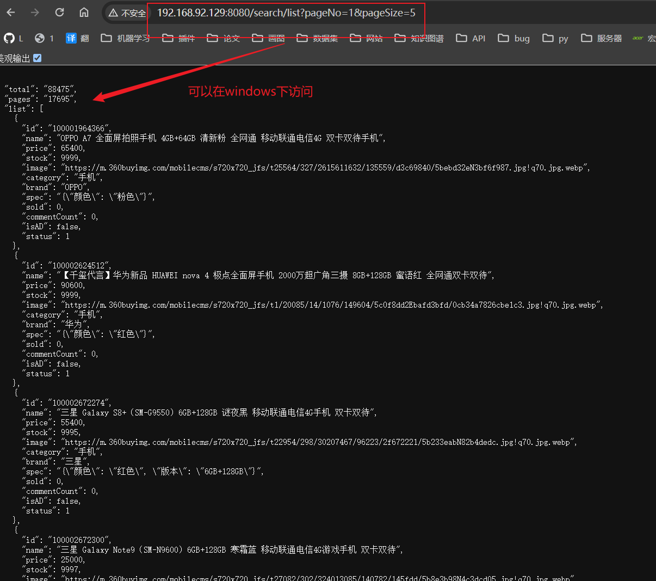Image resolution: width=656 pixels, height=581 pixels.
Task: Open the globe bookmark labeled 1
Action: (45, 38)
